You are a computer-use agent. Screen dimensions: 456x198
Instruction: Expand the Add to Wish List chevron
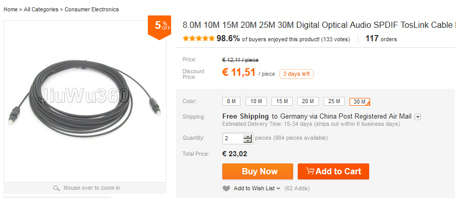click(278, 188)
